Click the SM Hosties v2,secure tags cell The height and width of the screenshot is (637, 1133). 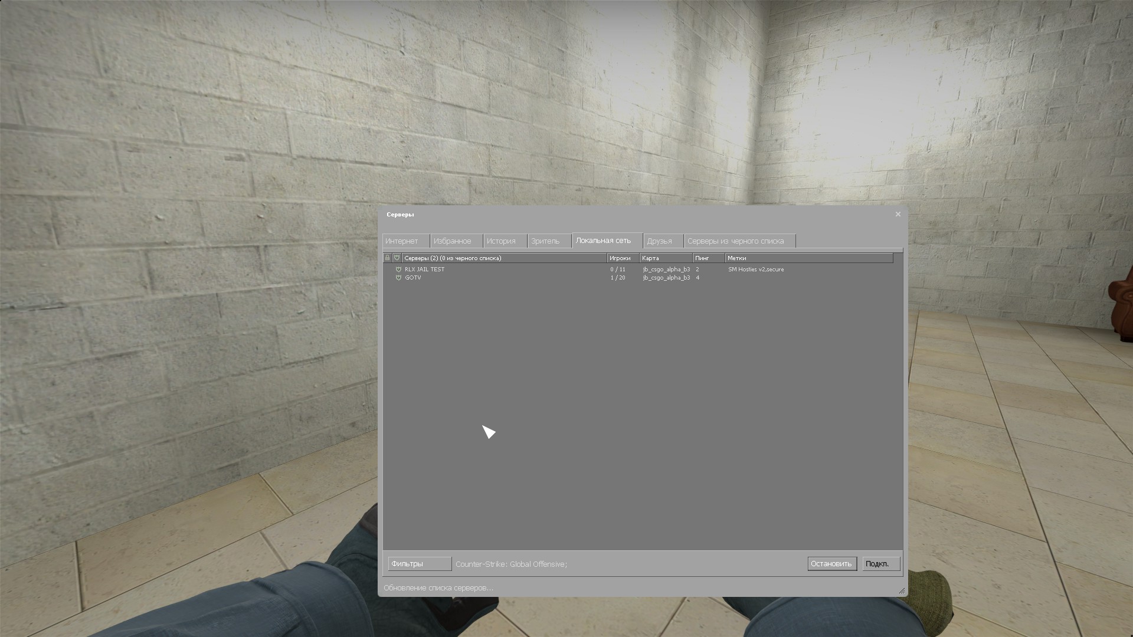click(x=756, y=270)
